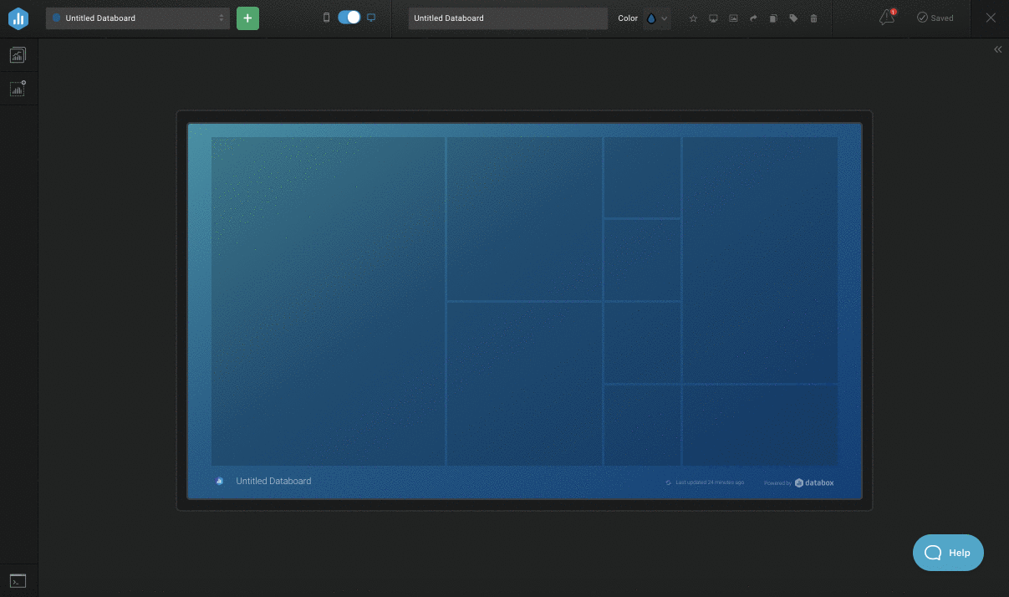Select the mobile phone view icon
This screenshot has height=597, width=1009.
(x=327, y=18)
